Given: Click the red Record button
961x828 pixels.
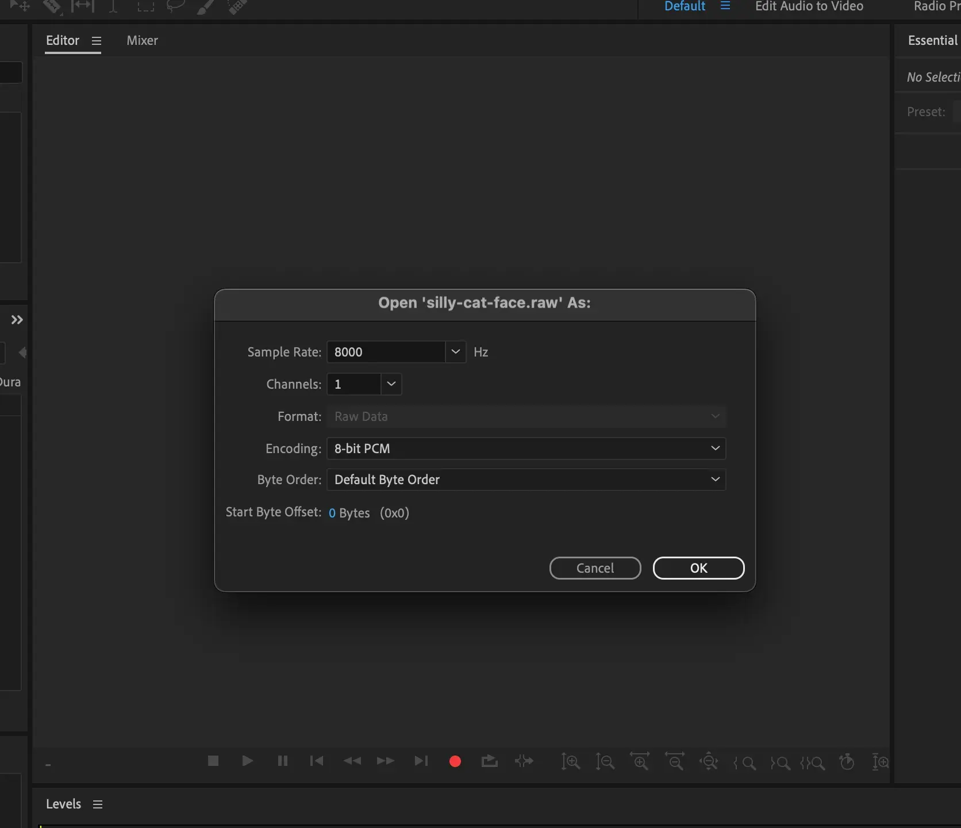Looking at the screenshot, I should tap(455, 761).
